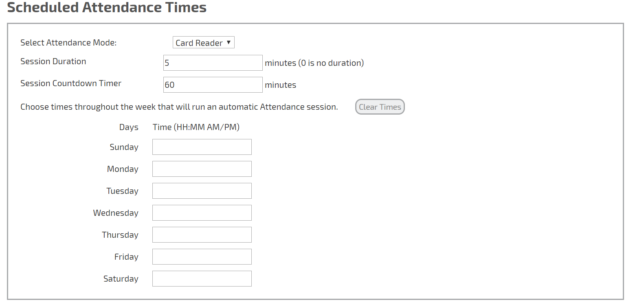Click the Sunday time input

[x=202, y=147]
